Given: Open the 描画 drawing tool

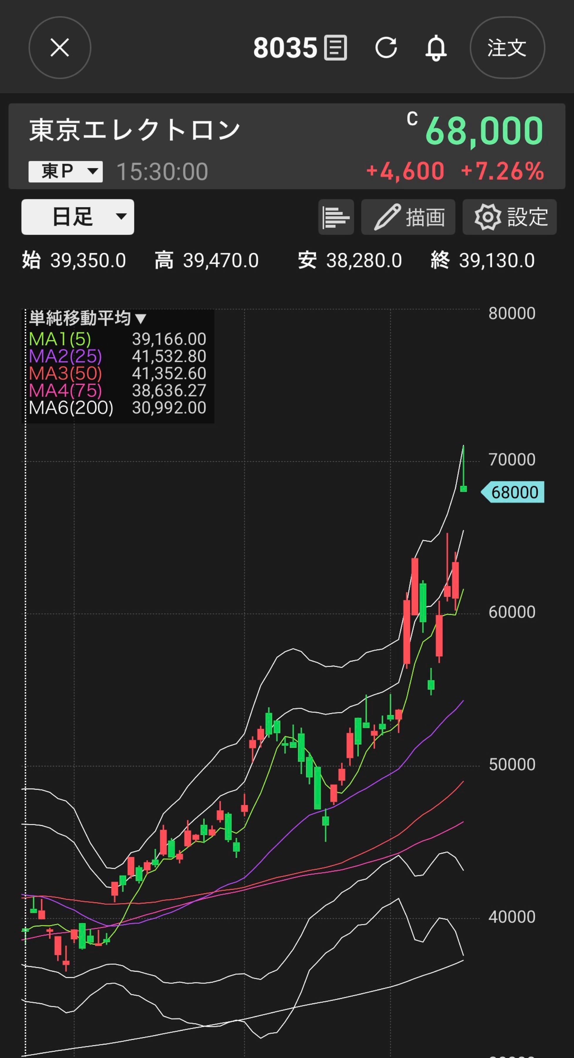Looking at the screenshot, I should click(408, 217).
